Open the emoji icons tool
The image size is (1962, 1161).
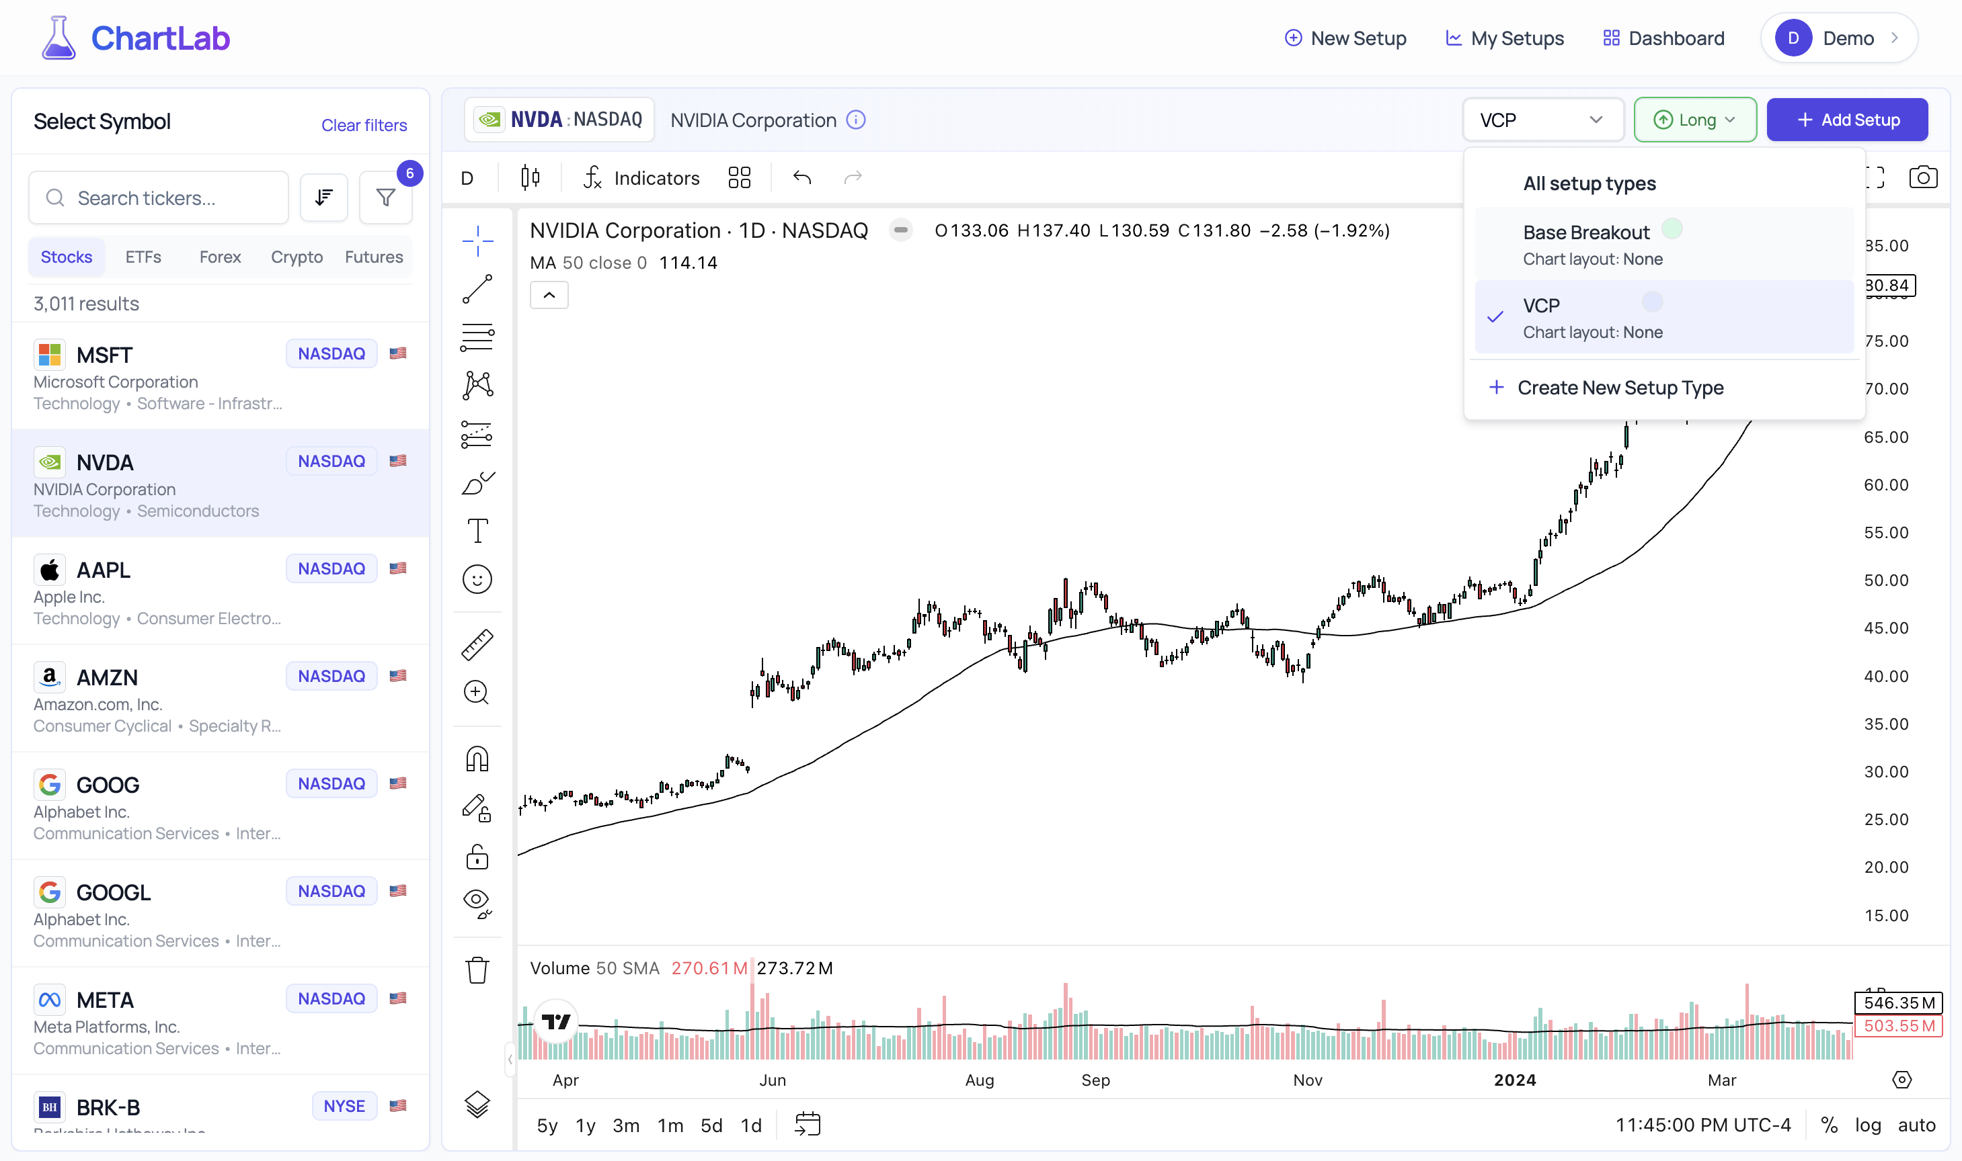(x=477, y=579)
